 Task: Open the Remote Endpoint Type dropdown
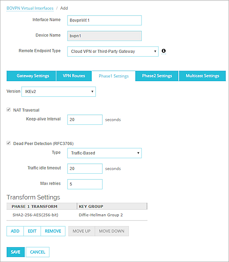coord(113,52)
